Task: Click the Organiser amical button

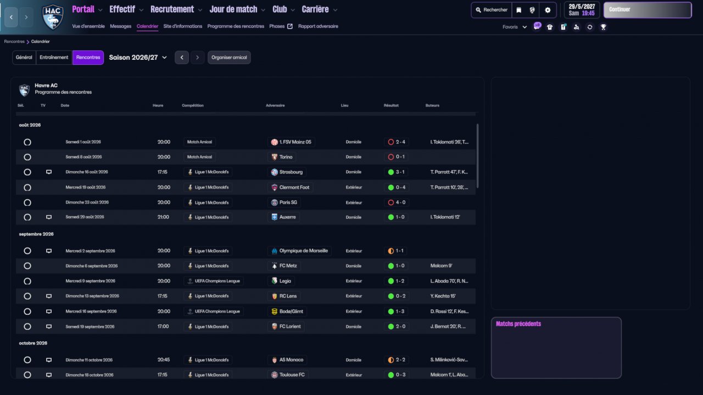Action: (229, 58)
